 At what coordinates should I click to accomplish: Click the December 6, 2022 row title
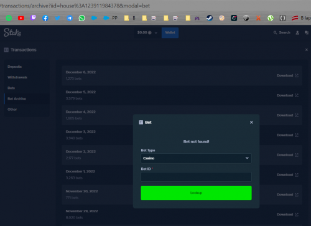[x=81, y=72]
